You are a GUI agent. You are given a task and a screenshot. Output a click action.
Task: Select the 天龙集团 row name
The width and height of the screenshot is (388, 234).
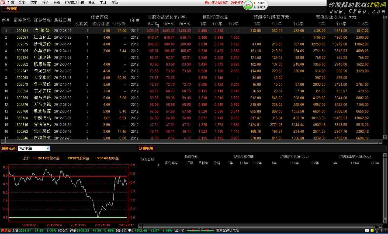point(42,78)
